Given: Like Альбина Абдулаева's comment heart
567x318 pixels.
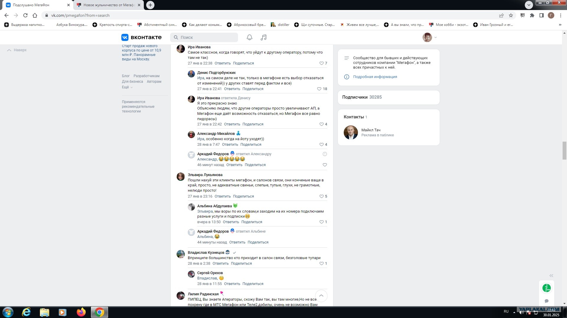Looking at the screenshot, I should coord(322,222).
